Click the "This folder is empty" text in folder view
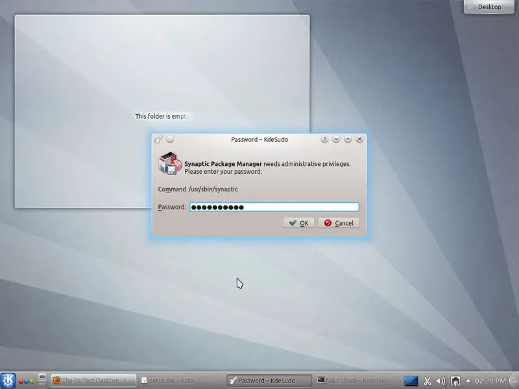 click(x=162, y=116)
